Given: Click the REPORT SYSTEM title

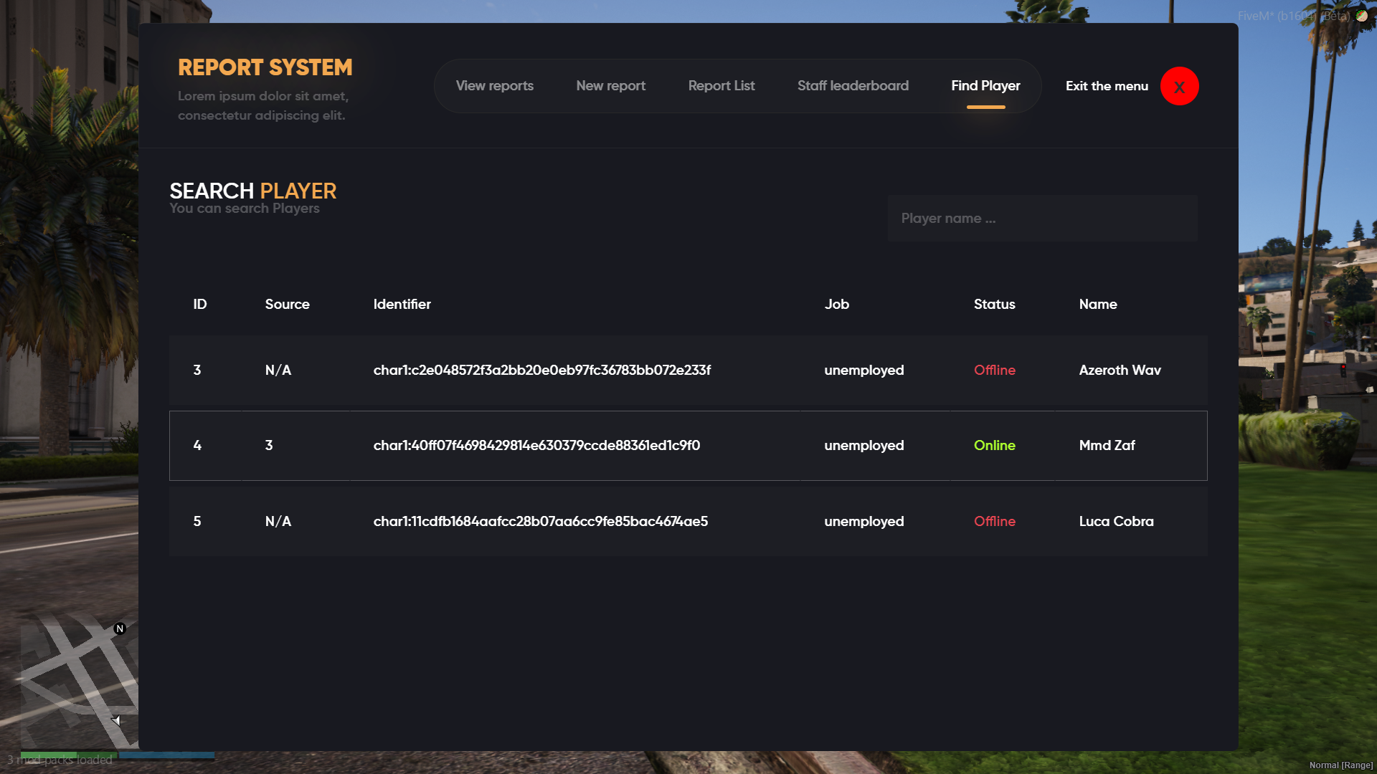Looking at the screenshot, I should [265, 67].
